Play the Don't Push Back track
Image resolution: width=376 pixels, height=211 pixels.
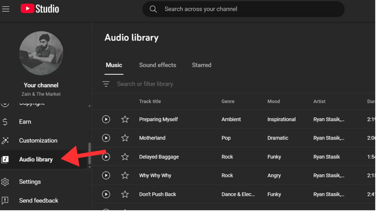tap(106, 194)
